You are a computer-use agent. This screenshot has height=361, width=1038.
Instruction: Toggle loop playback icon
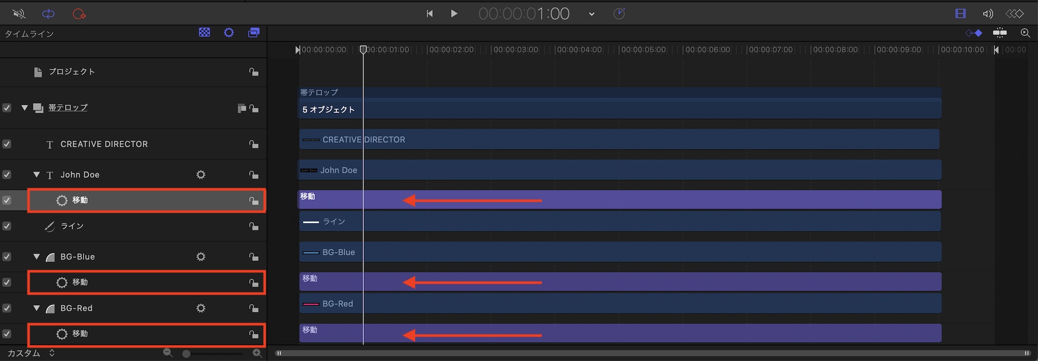tap(48, 14)
